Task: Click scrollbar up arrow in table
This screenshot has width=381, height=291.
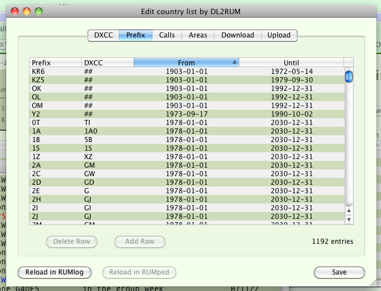Action: tap(349, 211)
